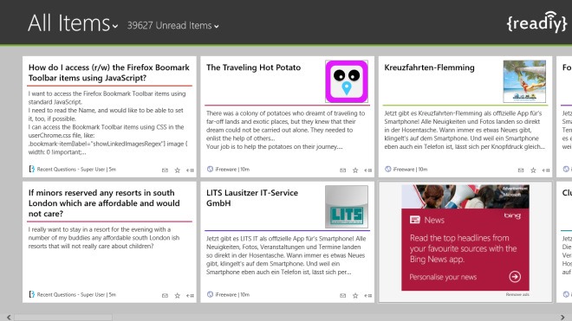Click the arrow button in Bing News ad
The image size is (572, 321).
[x=515, y=277]
